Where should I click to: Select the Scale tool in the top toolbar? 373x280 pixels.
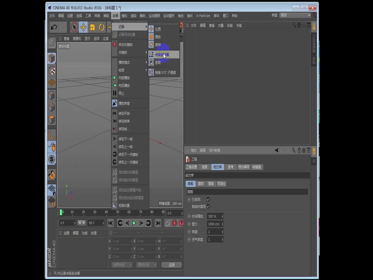coord(92,27)
